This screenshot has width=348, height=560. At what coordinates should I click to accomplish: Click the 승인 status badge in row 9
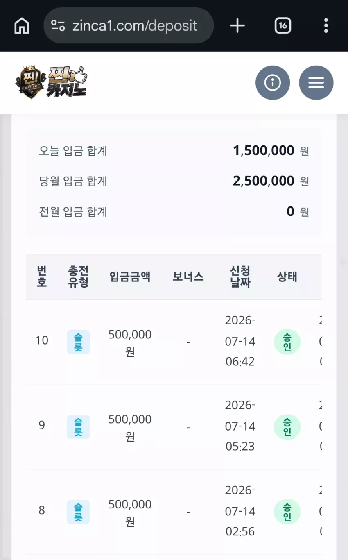(287, 427)
